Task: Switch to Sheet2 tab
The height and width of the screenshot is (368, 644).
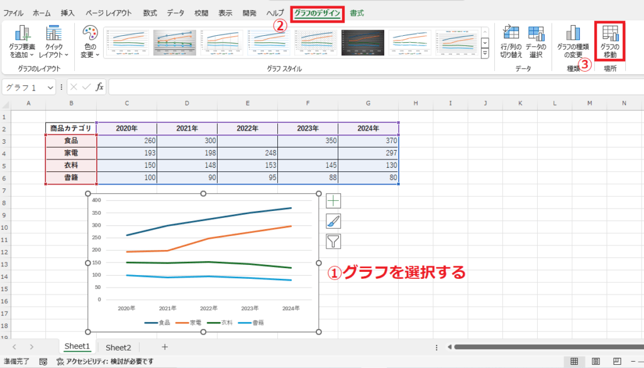Action: tap(118, 347)
